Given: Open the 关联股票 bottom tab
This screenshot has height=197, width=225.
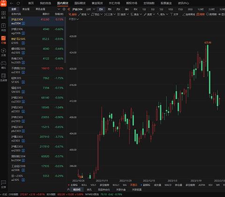Looking at the screenshot, I should (137, 190).
